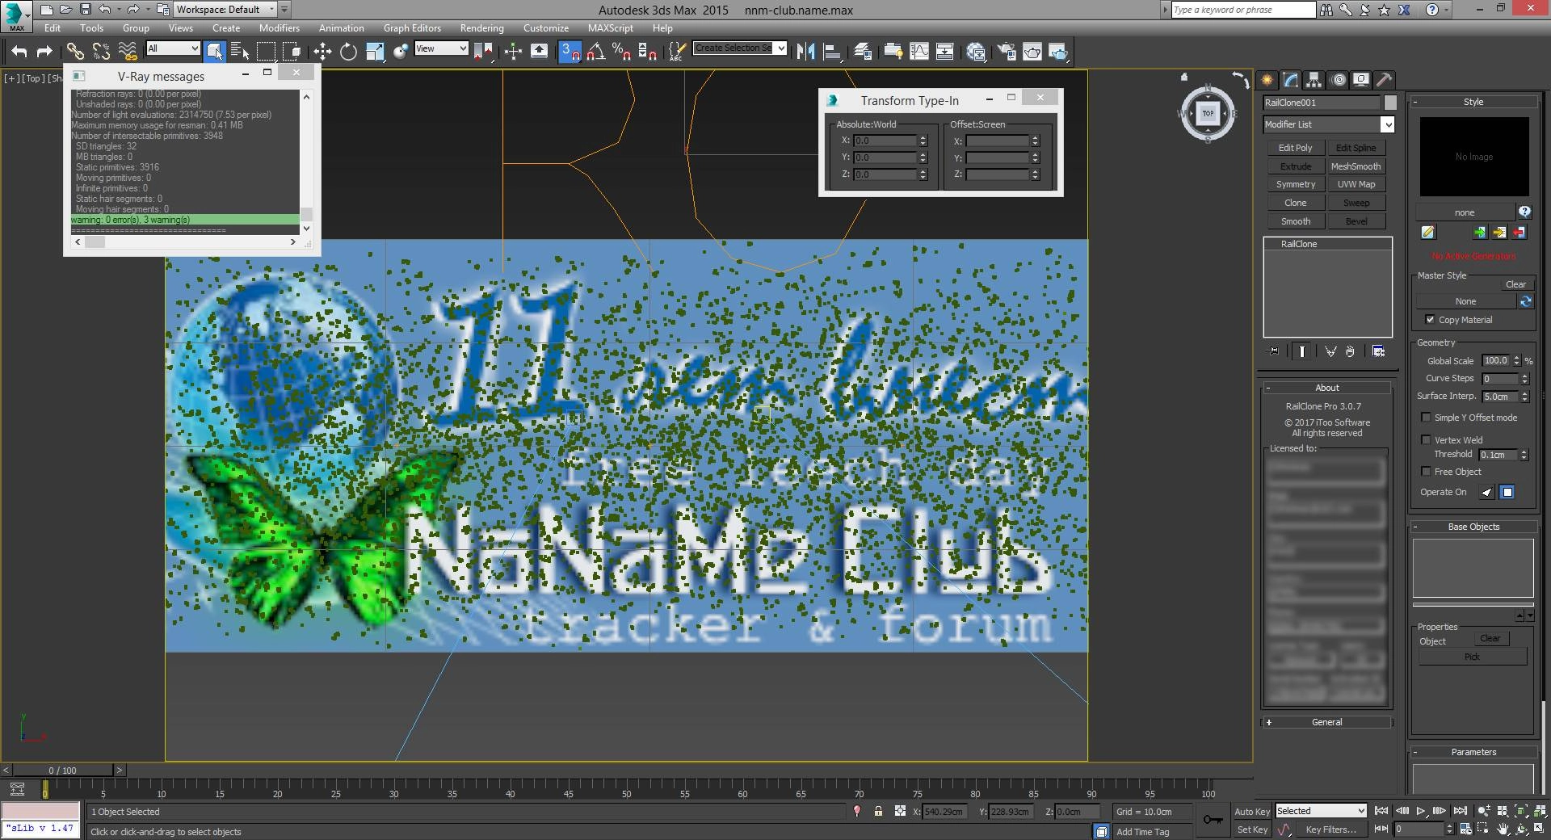The width and height of the screenshot is (1551, 840).
Task: Click the Edit Poly modifier button
Action: click(1295, 148)
